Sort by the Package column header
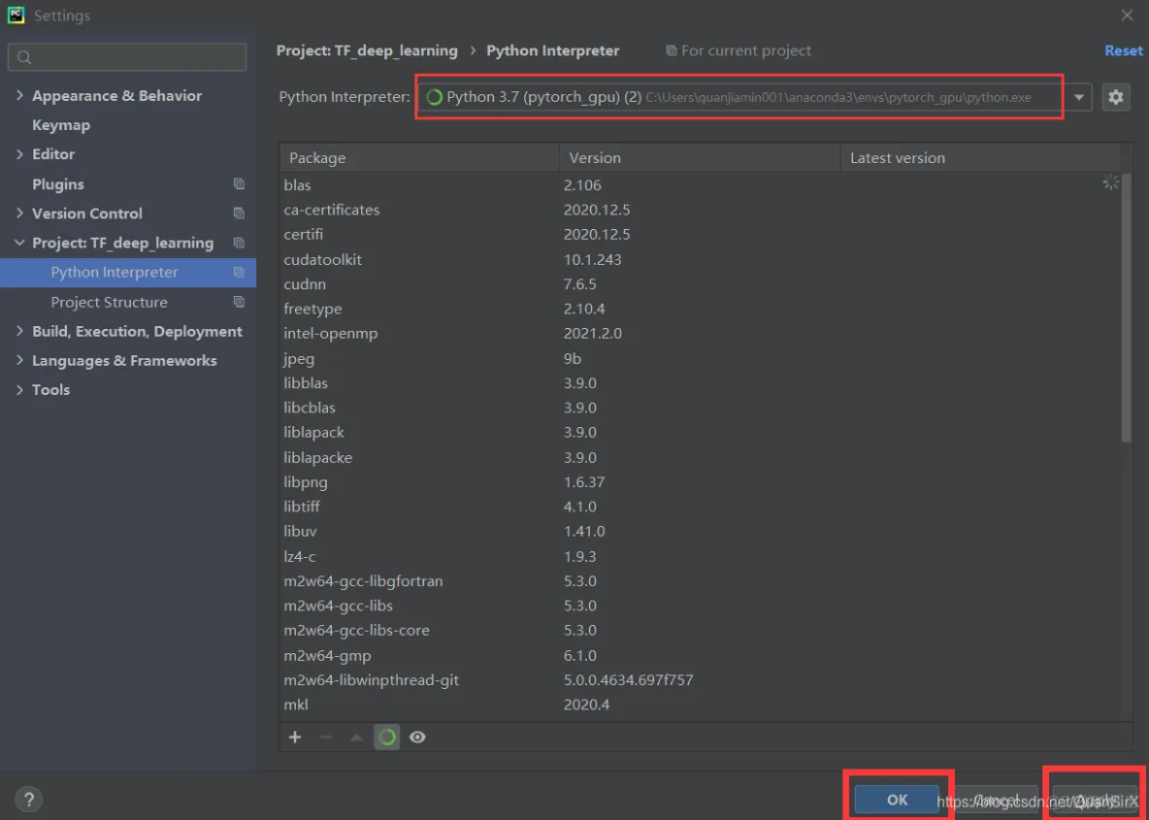Screen dimensions: 1149x820 pyautogui.click(x=419, y=157)
